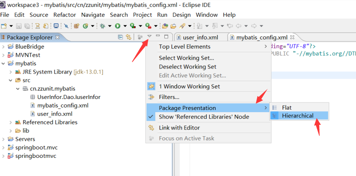Image resolution: width=356 pixels, height=176 pixels.
Task: Close the mybatis_config.xml editor tab
Action: tap(292, 37)
